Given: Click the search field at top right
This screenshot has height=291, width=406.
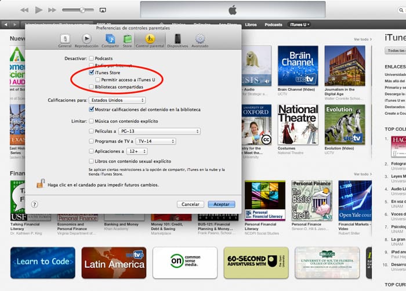Looking at the screenshot, I should tap(402, 10).
